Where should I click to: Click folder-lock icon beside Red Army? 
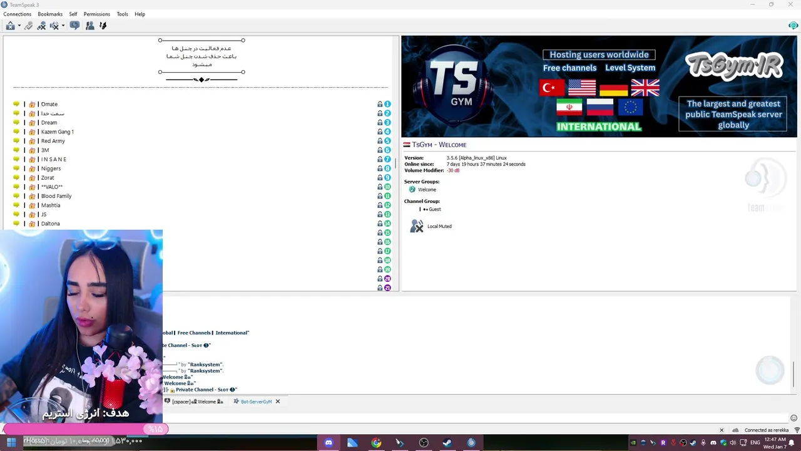32,141
